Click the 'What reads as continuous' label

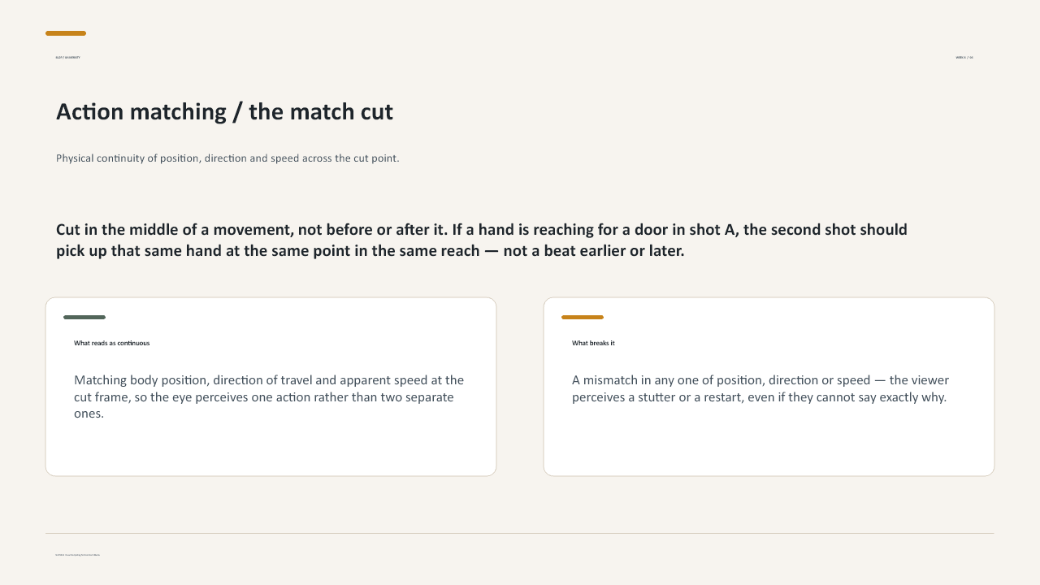tap(112, 343)
